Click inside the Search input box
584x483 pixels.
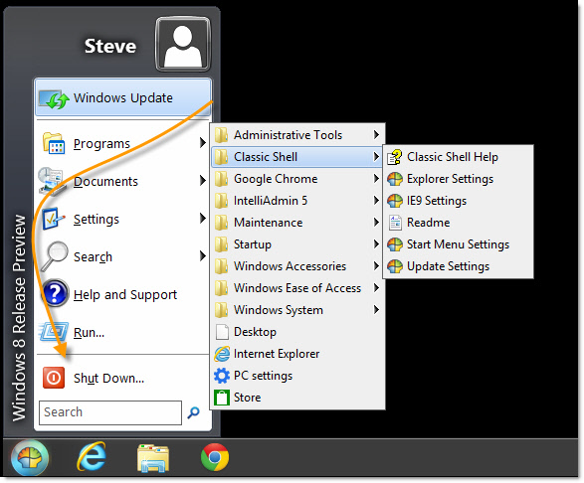[x=110, y=412]
